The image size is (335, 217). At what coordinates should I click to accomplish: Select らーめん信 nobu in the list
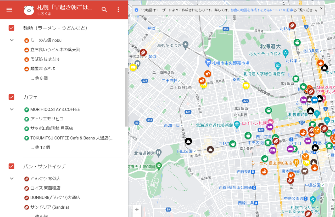click(46, 40)
